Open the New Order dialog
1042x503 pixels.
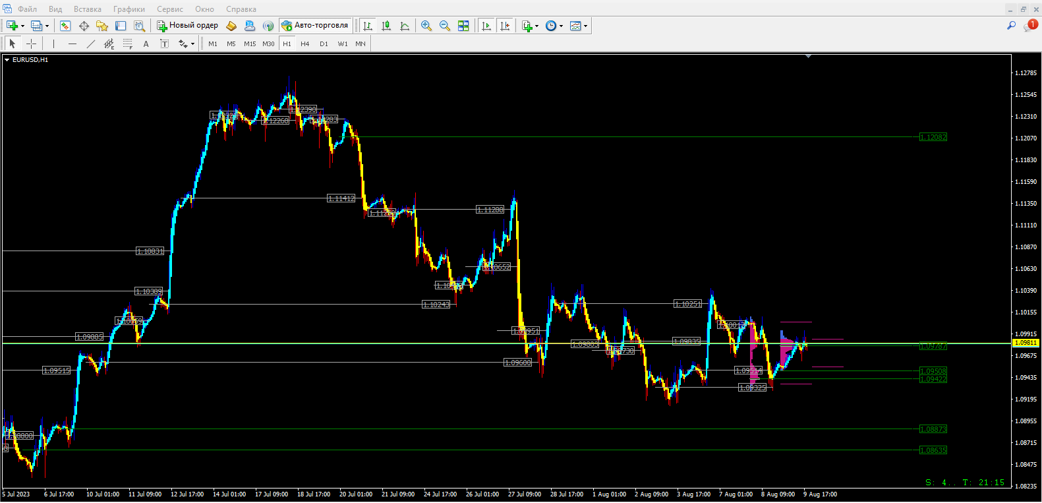tap(187, 26)
